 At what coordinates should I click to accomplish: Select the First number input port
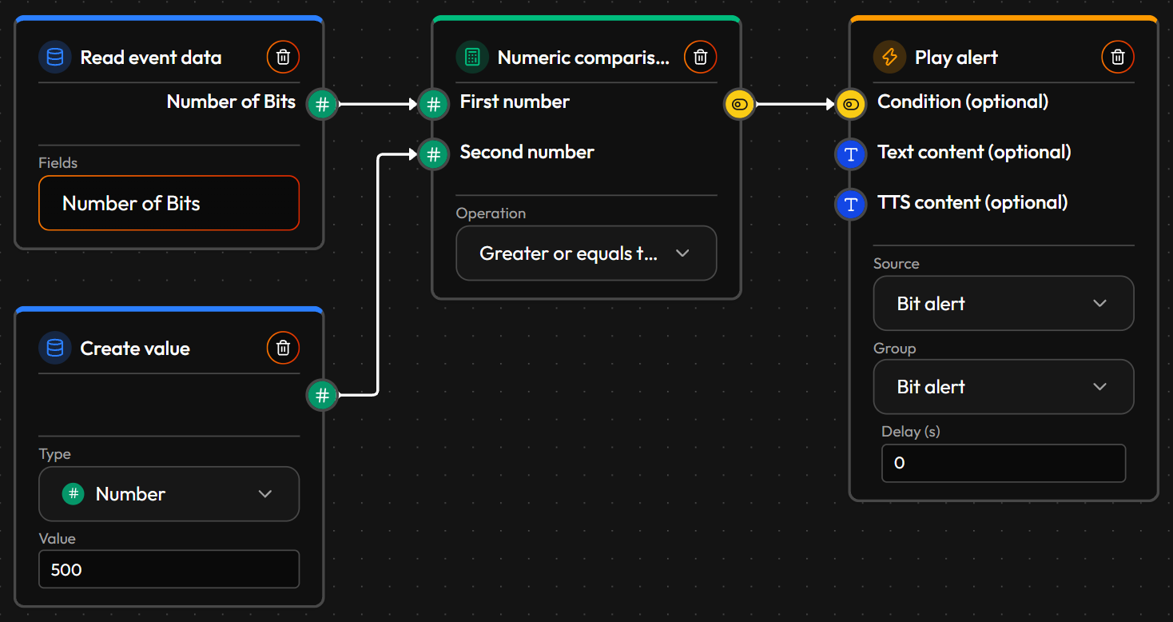click(433, 103)
